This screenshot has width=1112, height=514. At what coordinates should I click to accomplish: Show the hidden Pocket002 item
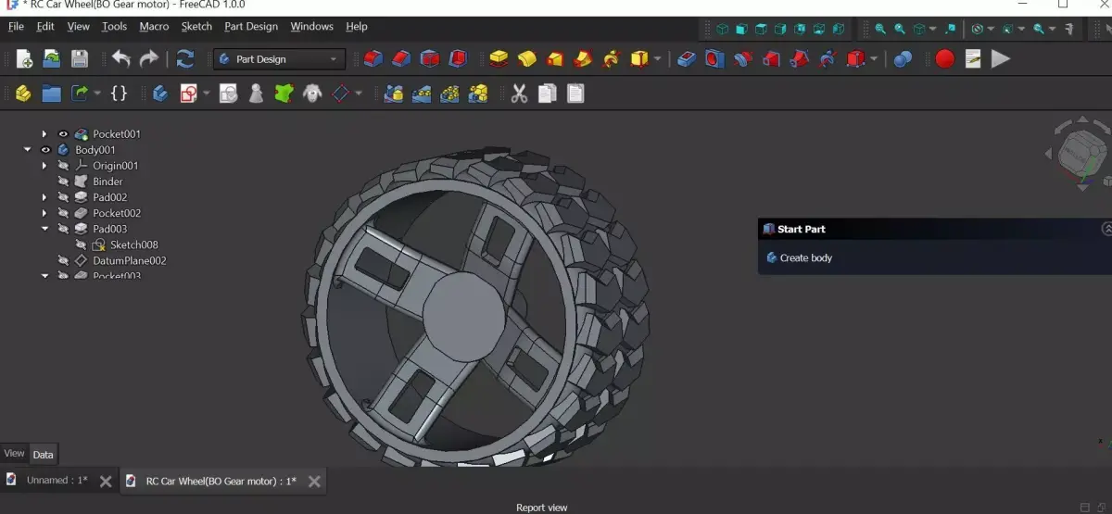(63, 213)
